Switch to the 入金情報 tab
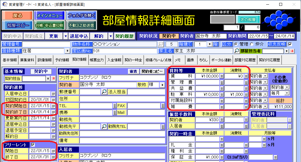Image resolution: width=301 pixels, height=162 pixels. (114, 60)
